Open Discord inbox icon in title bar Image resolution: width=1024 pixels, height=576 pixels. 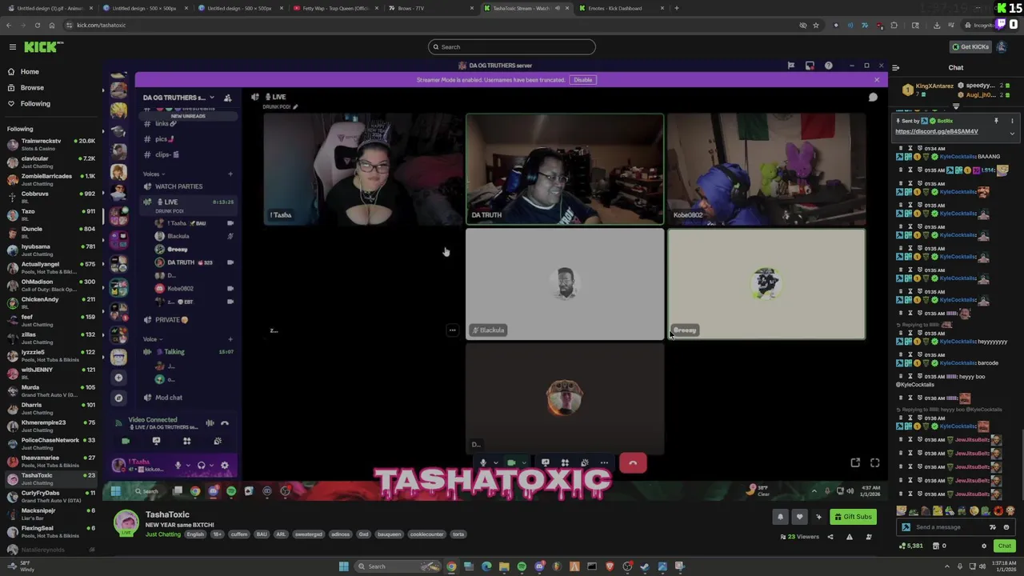click(x=810, y=66)
